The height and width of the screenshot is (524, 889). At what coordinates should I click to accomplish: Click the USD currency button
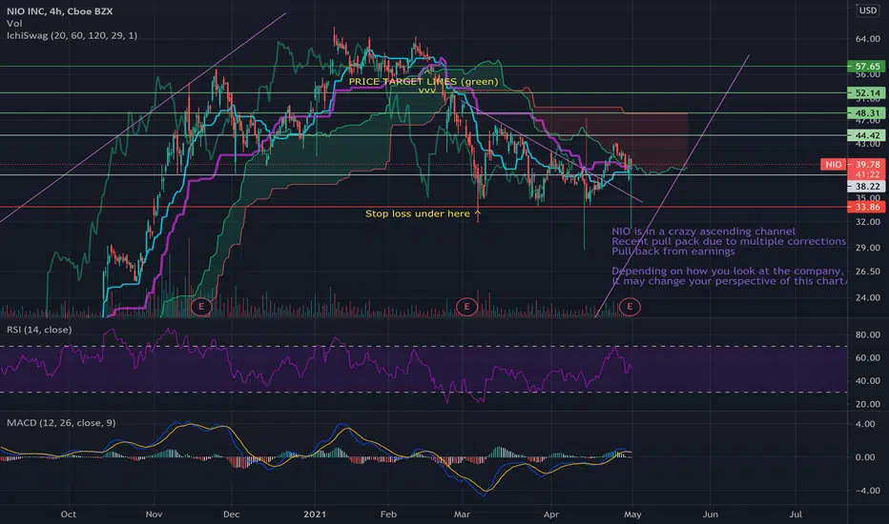[867, 10]
